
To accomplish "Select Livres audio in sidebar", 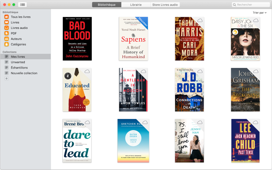I will click(25, 28).
